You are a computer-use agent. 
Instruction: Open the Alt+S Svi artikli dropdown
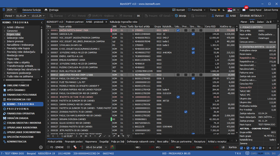[97, 147]
